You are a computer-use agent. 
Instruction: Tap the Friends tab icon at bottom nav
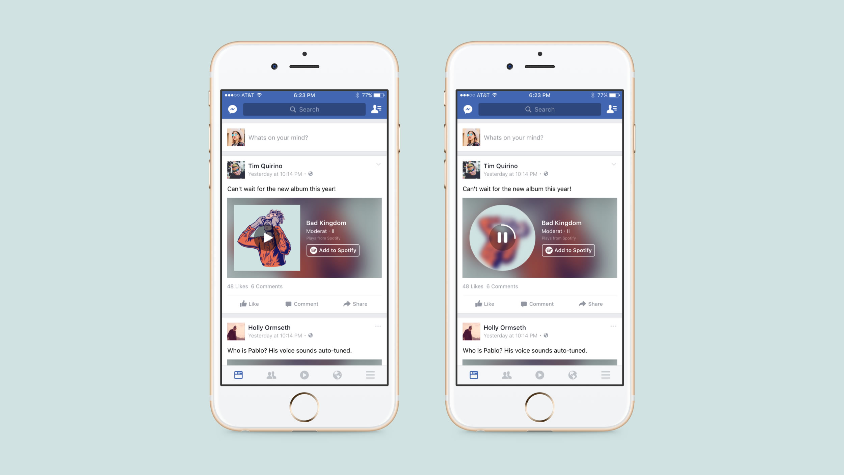(x=271, y=374)
